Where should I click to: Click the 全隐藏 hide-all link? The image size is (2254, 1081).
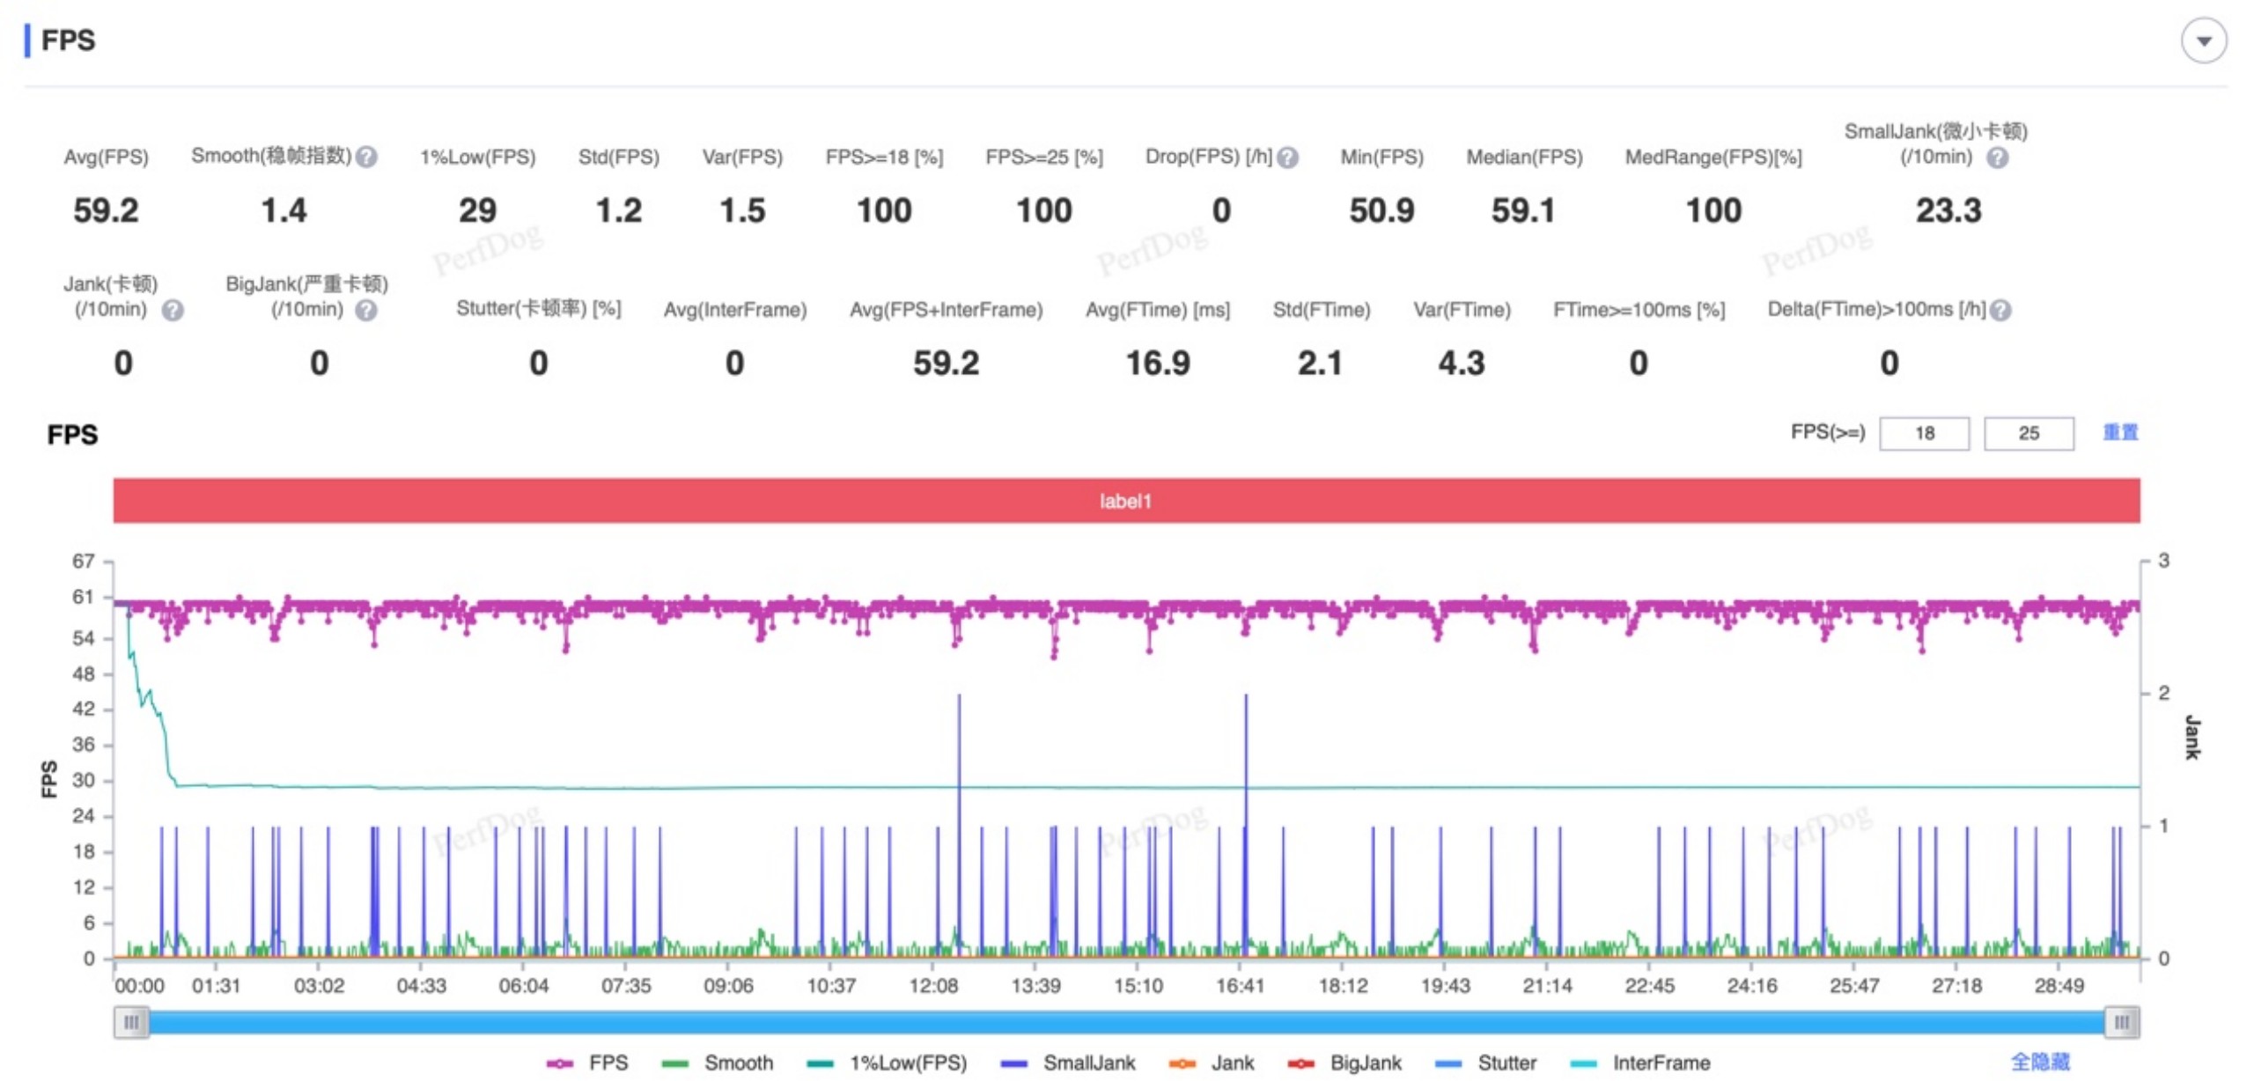2039,1062
